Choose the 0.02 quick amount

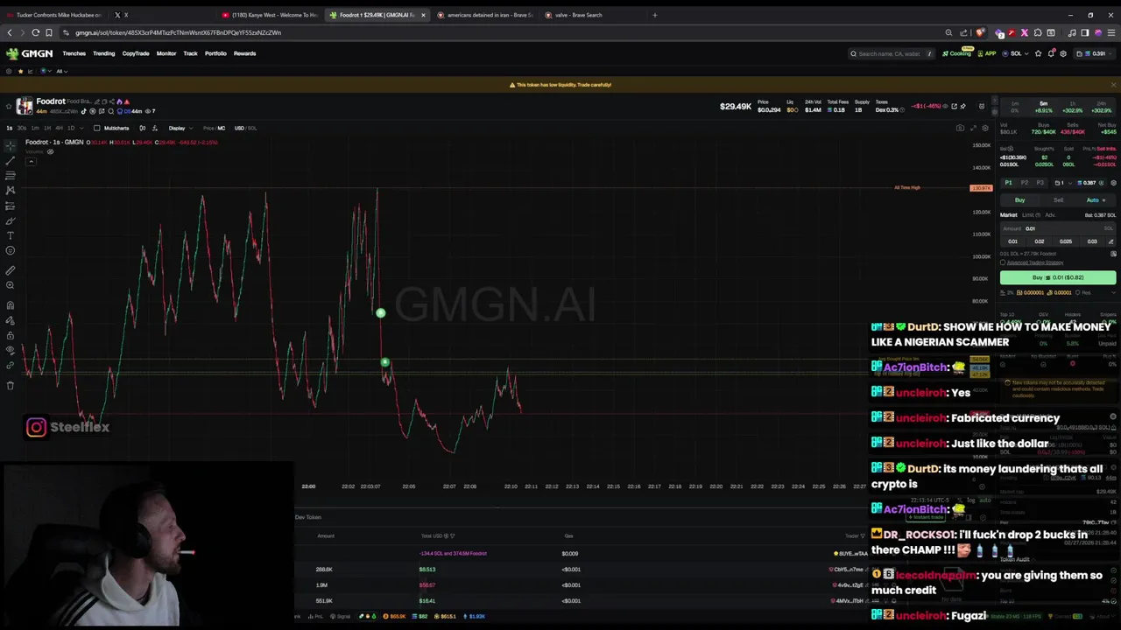coord(1040,241)
